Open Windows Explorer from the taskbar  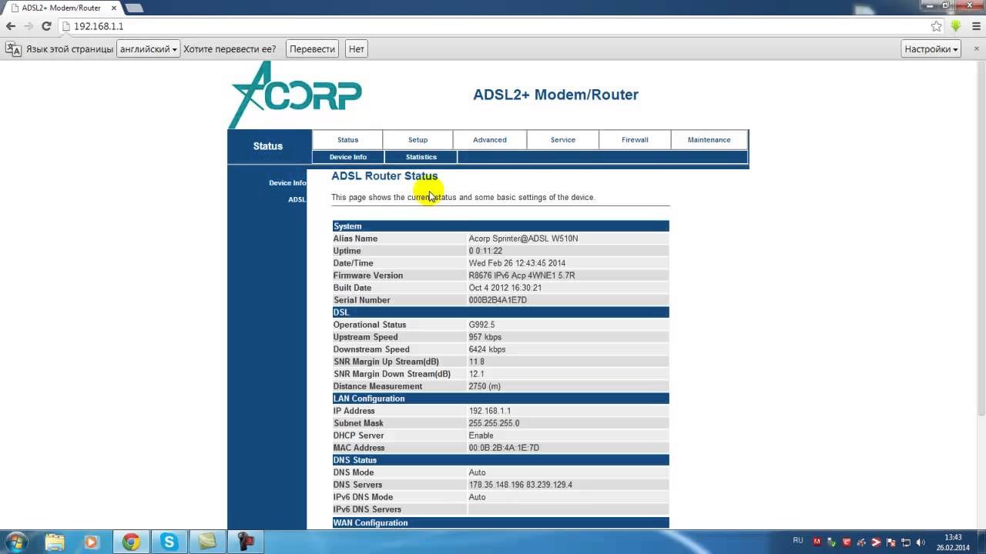(55, 542)
